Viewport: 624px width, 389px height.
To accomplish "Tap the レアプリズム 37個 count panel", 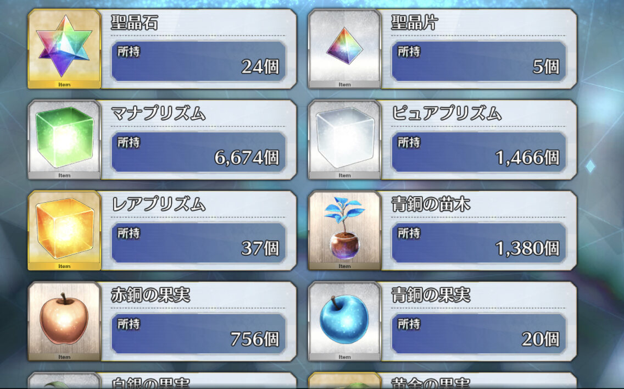I will (199, 243).
